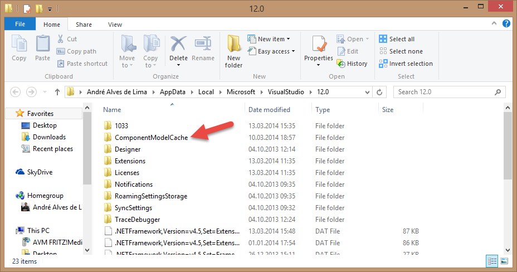This screenshot has height=272, width=517.
Task: Collapse the ribbon with the chevron
Action: coord(494,23)
